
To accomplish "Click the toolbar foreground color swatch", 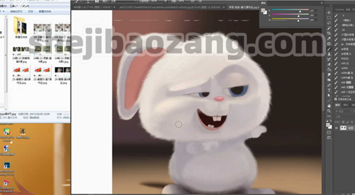I will (328, 125).
